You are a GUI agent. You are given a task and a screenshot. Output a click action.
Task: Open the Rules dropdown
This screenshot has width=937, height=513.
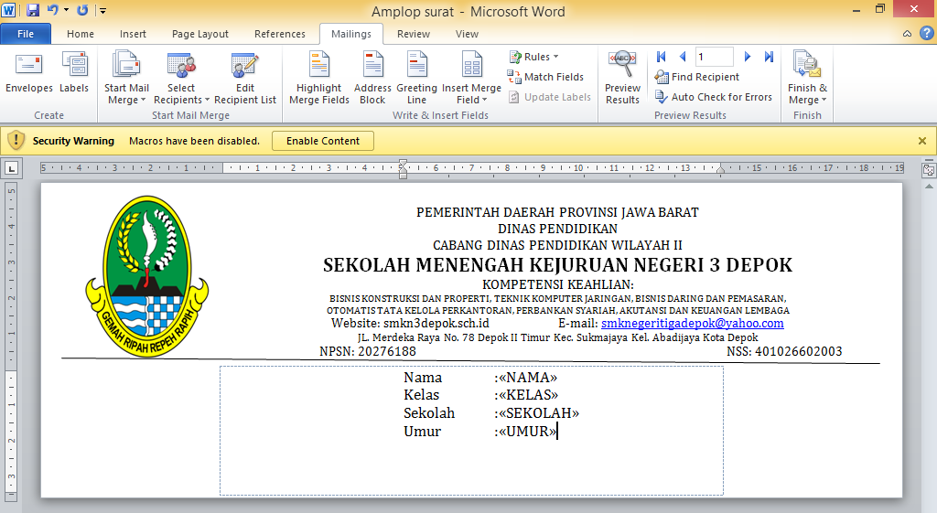point(533,57)
